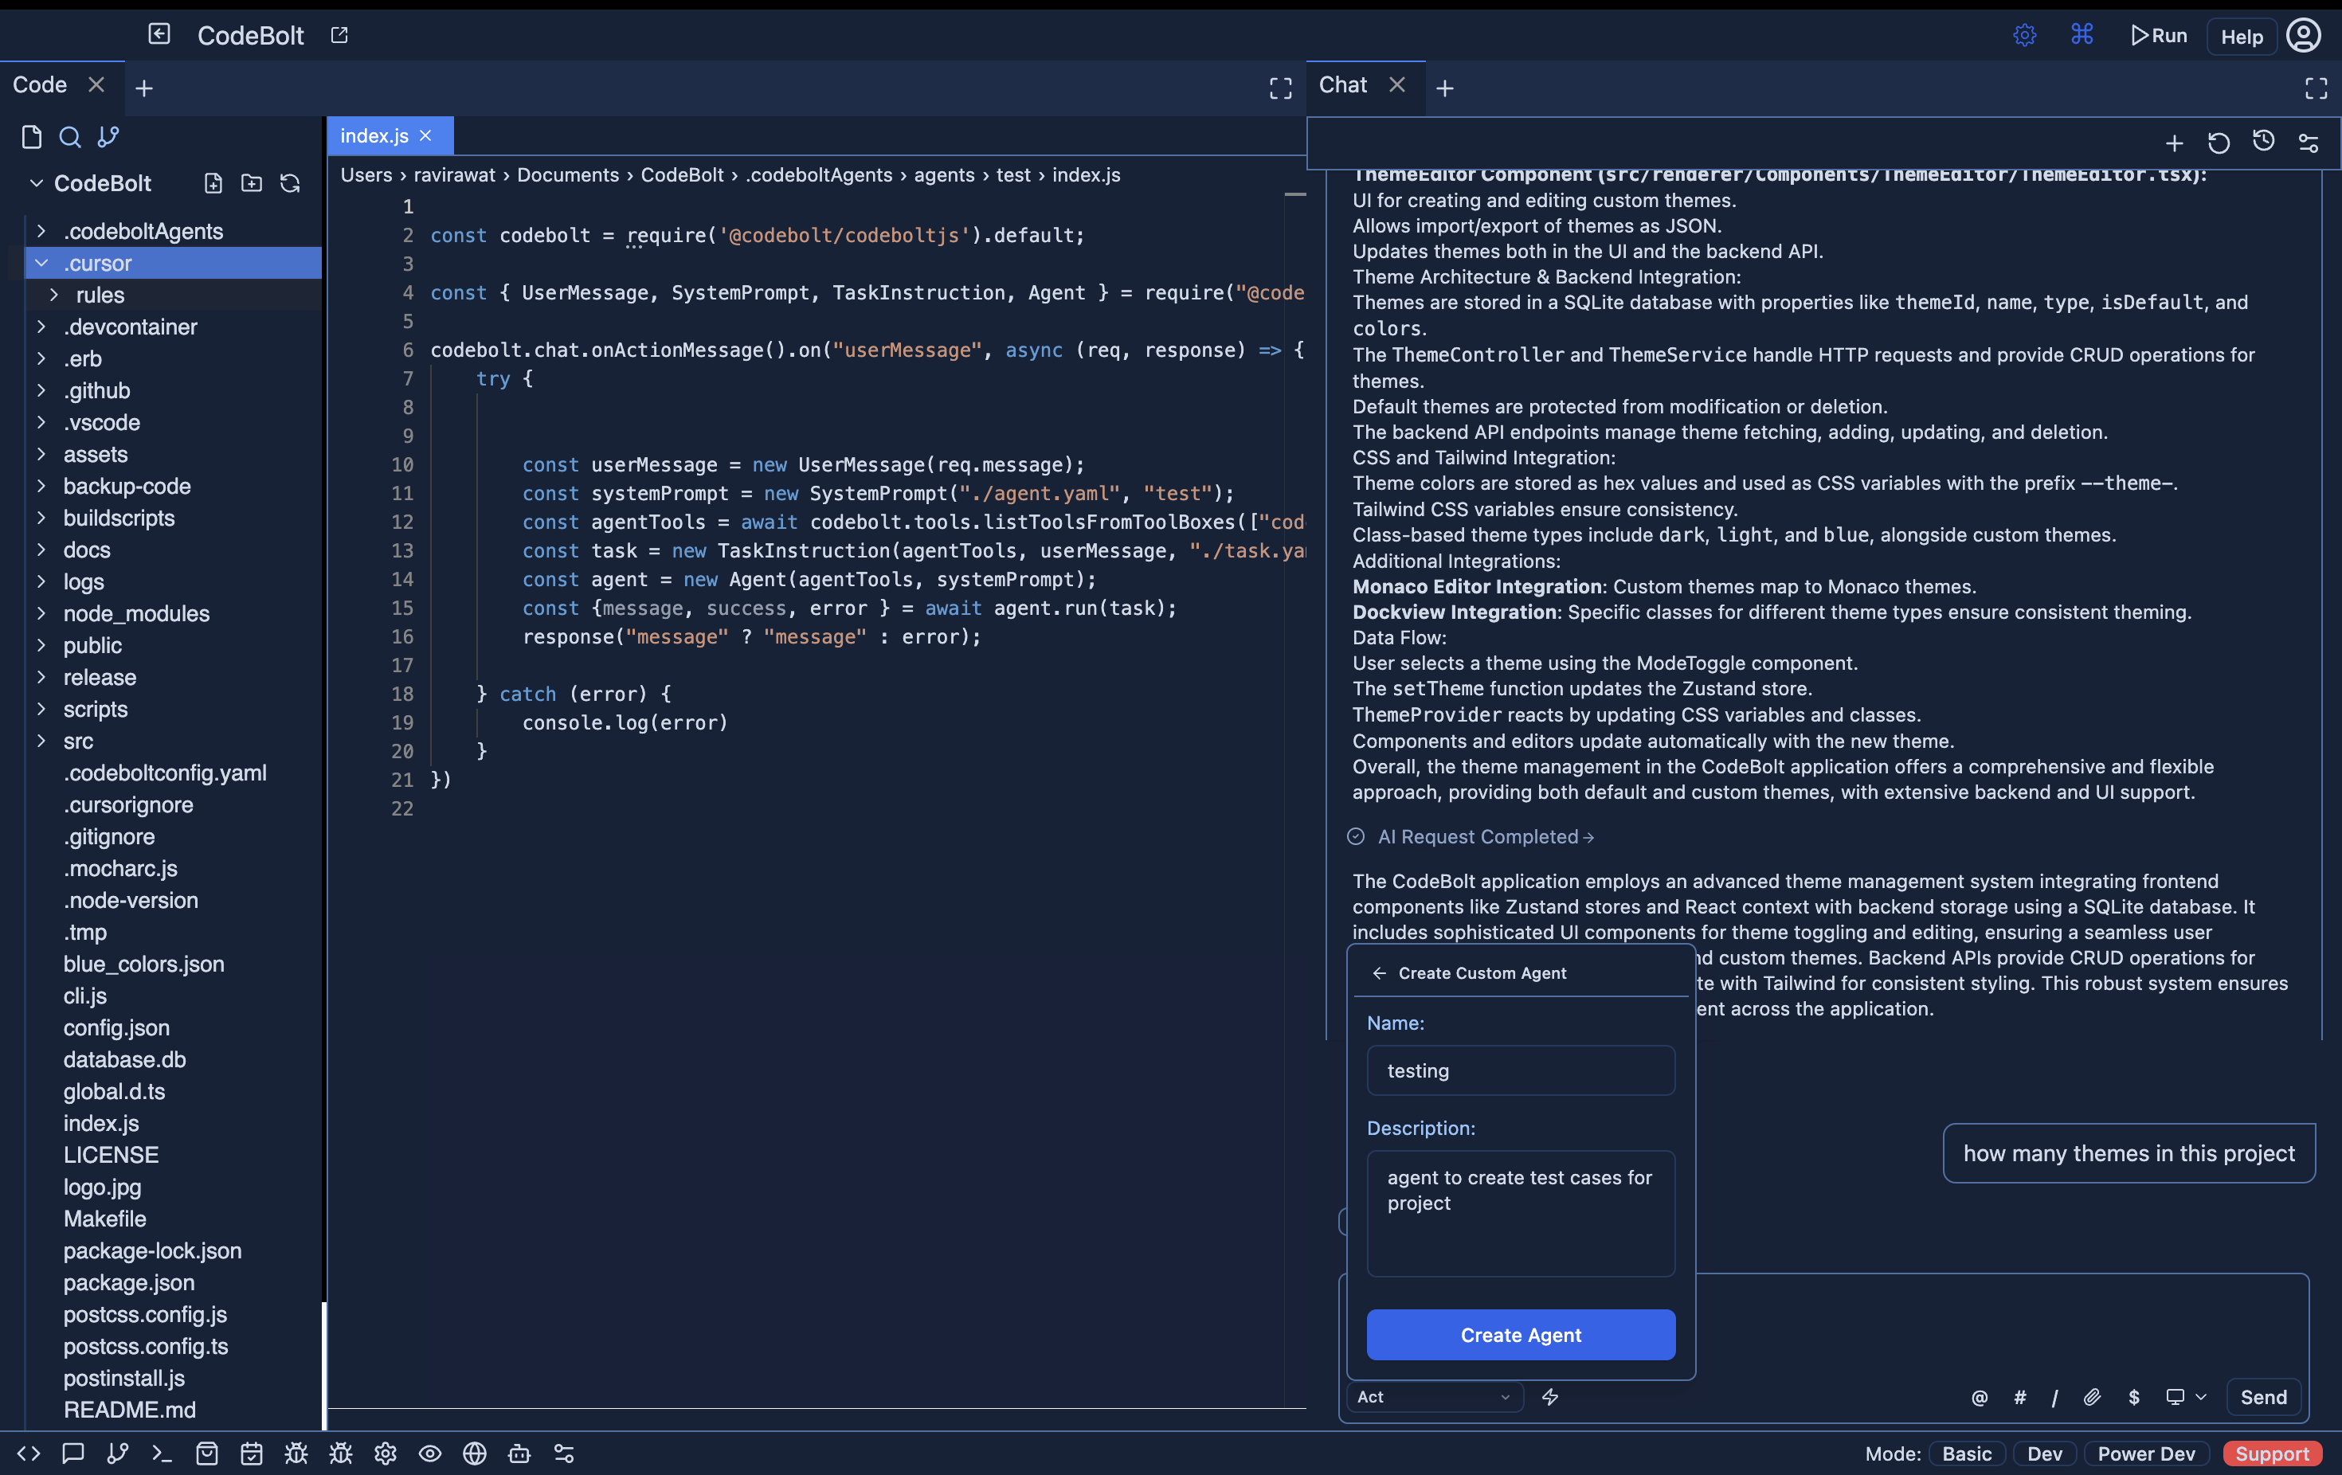Click the slash command icon in chat input
The height and width of the screenshot is (1475, 2342).
2055,1397
